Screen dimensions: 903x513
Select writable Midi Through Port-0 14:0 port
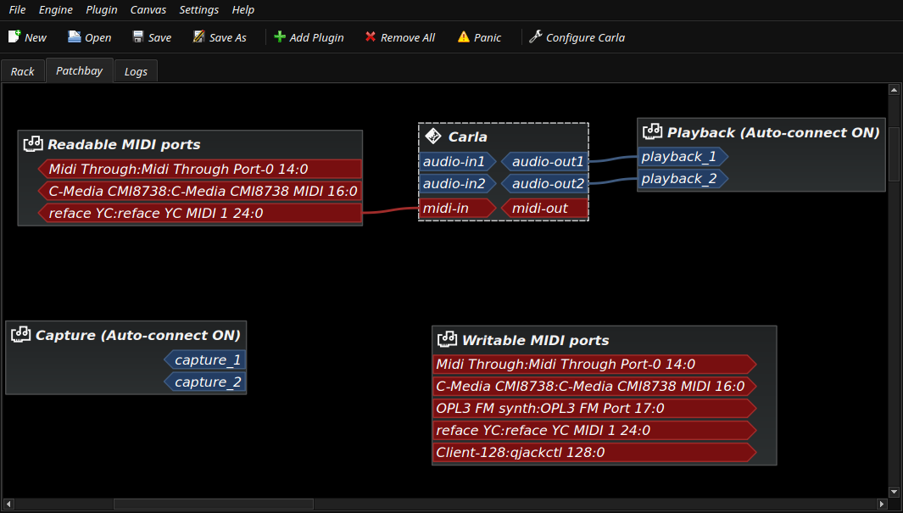coord(594,364)
